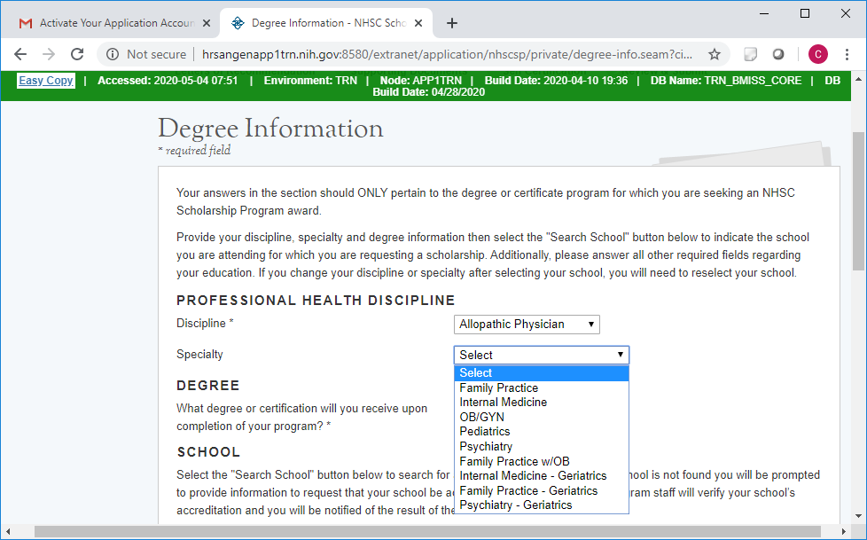Choose Psychiatry - Geriatrics option
This screenshot has width=867, height=540.
[x=515, y=505]
